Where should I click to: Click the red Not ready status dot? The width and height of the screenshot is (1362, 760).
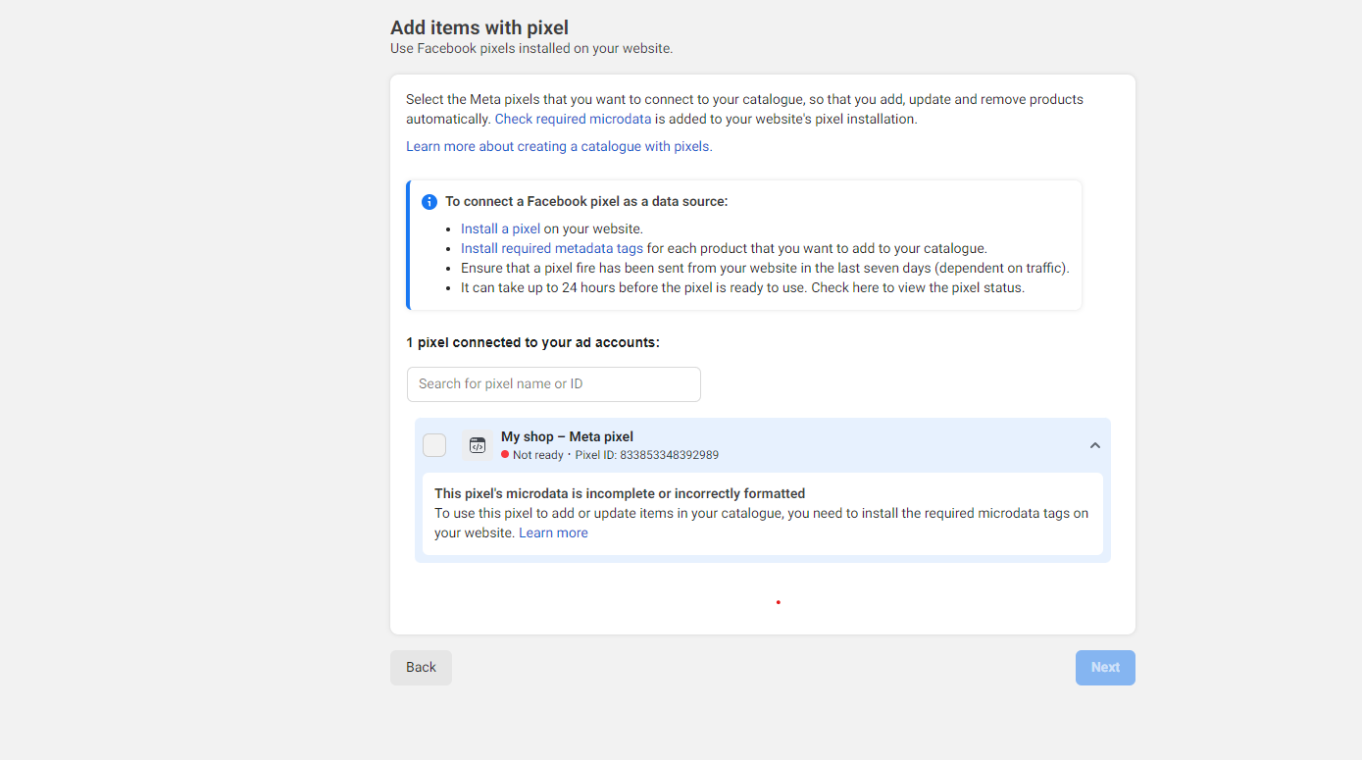pos(505,455)
